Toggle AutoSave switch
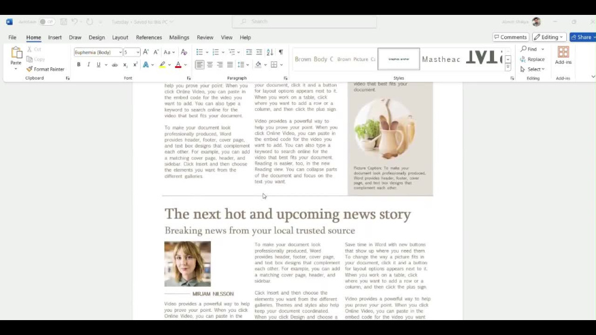 46,21
